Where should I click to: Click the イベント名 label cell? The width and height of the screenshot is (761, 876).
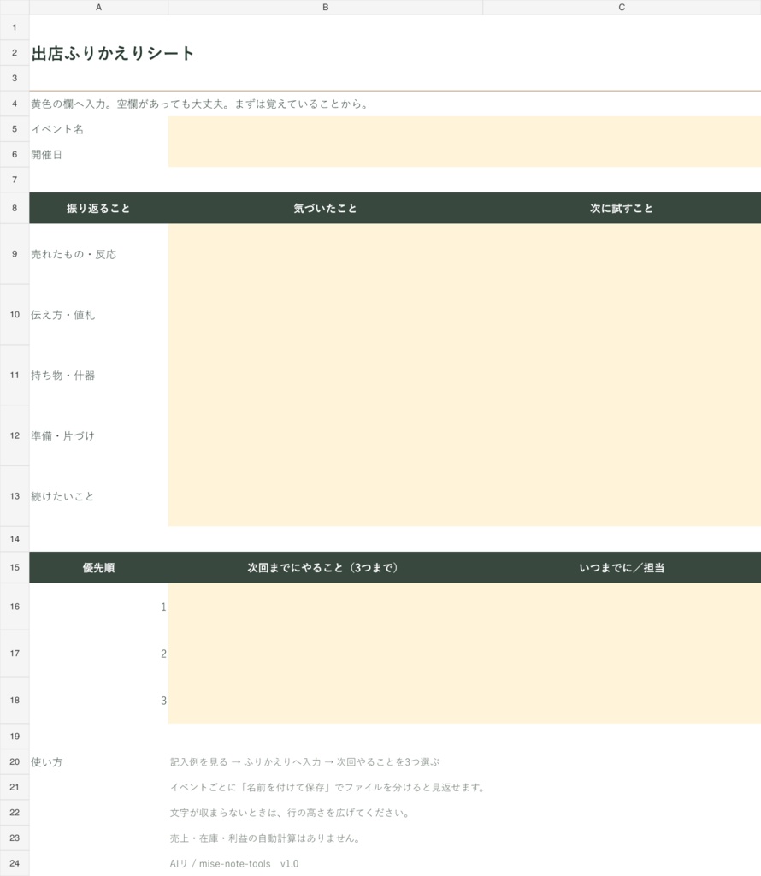click(98, 129)
